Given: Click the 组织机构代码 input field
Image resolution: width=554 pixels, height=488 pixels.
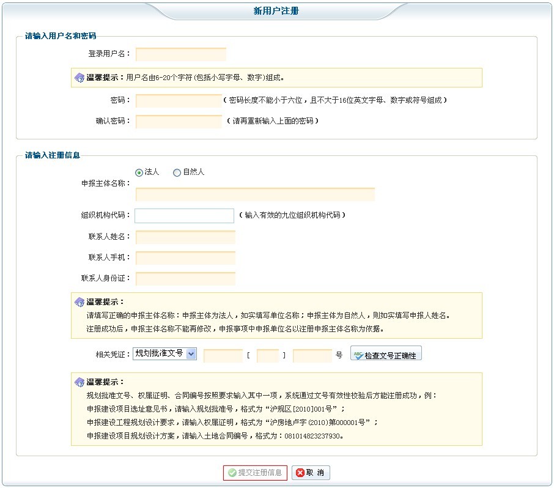Looking at the screenshot, I should pyautogui.click(x=184, y=216).
